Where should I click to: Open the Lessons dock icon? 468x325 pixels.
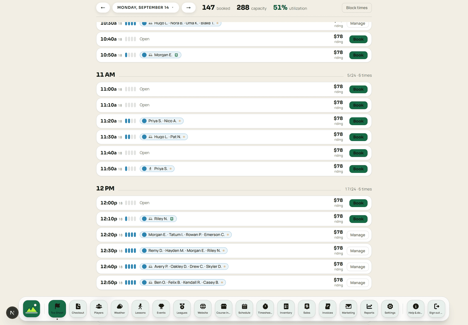140,309
